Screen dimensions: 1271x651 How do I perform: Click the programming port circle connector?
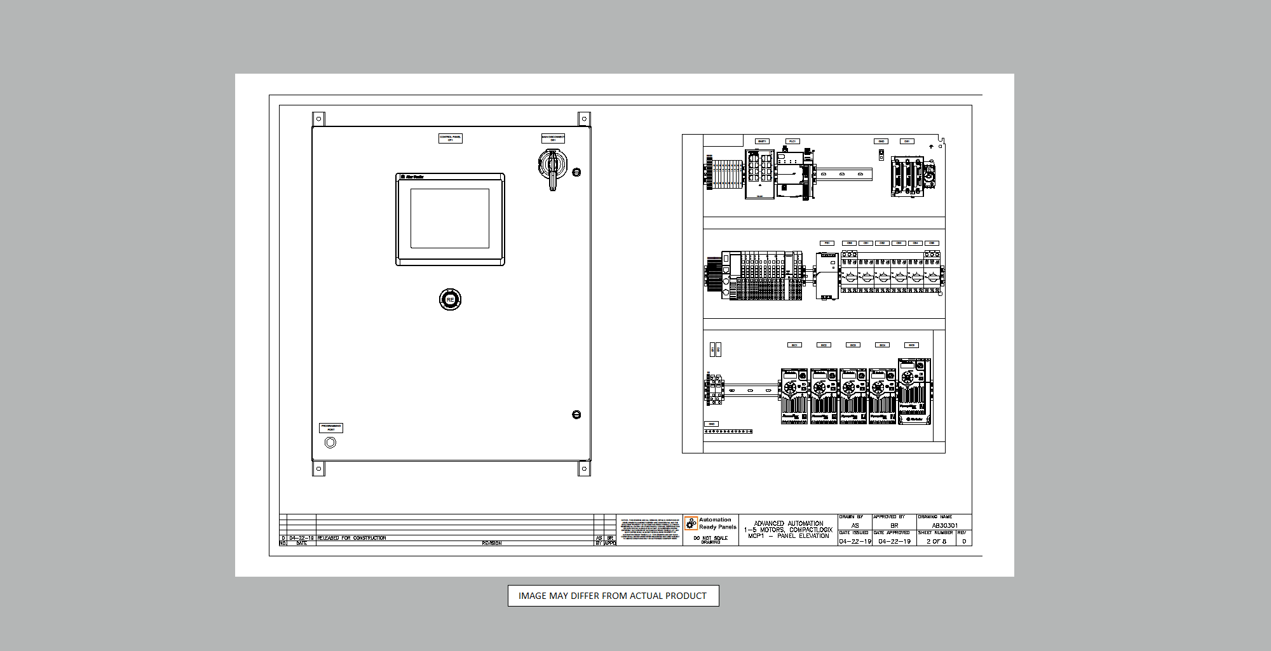click(330, 443)
